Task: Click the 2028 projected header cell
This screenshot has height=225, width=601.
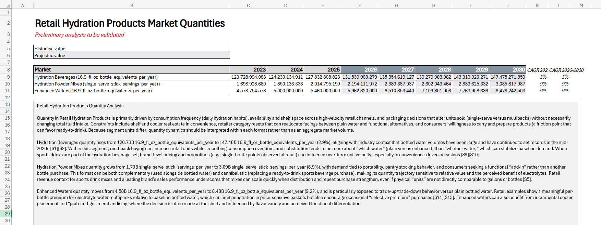Action: click(x=433, y=70)
